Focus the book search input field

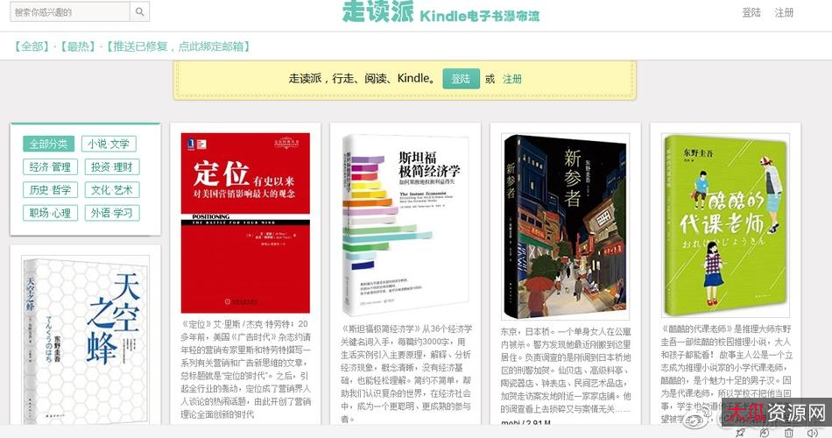pos(70,11)
